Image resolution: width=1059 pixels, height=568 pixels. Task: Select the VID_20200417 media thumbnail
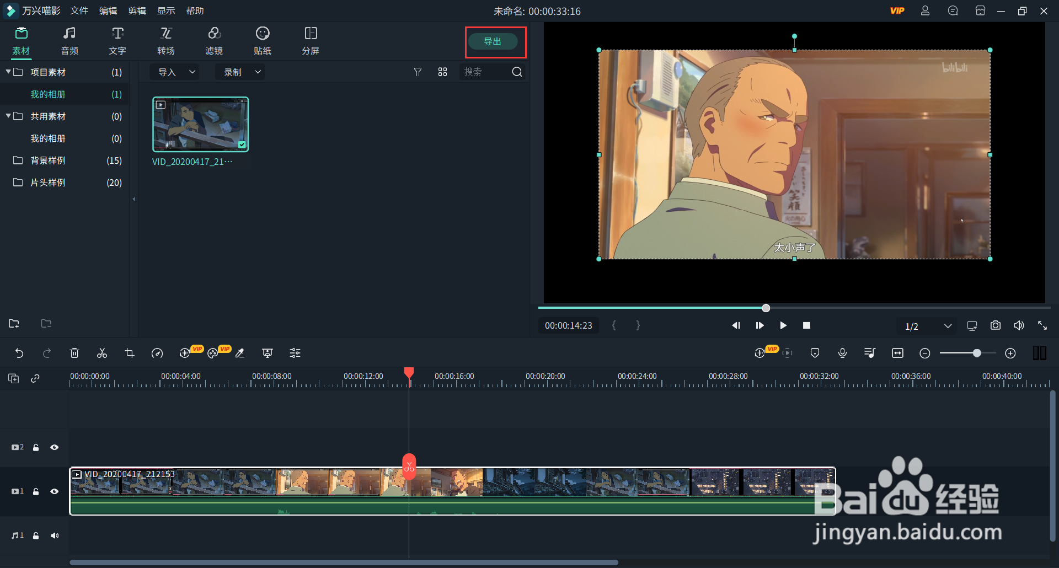[x=200, y=124]
